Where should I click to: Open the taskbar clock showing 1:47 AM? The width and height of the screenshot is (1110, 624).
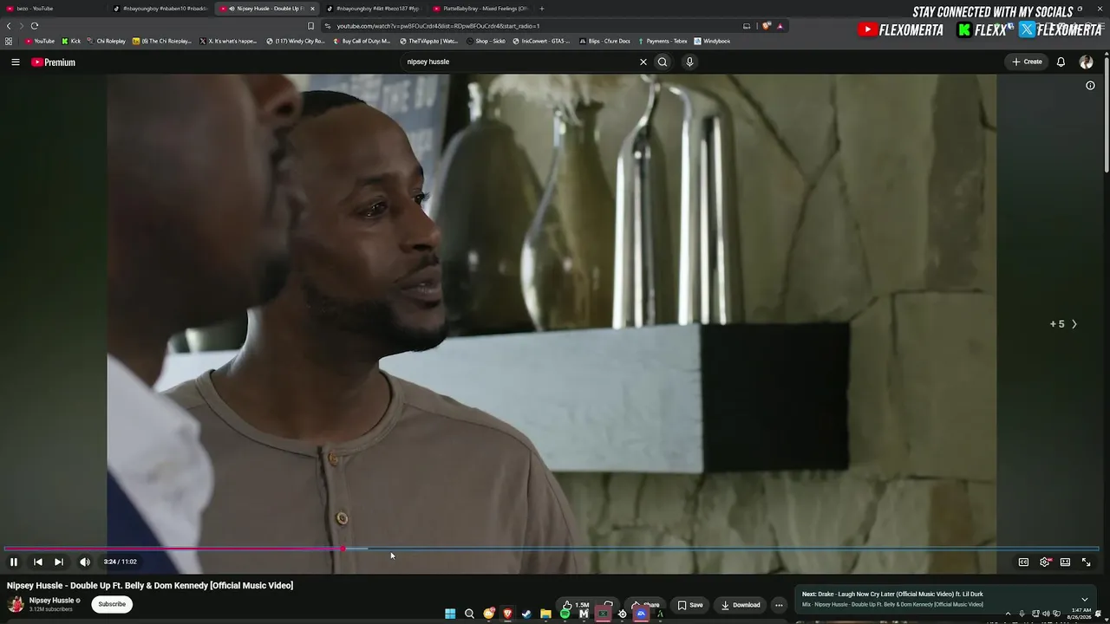tap(1081, 614)
